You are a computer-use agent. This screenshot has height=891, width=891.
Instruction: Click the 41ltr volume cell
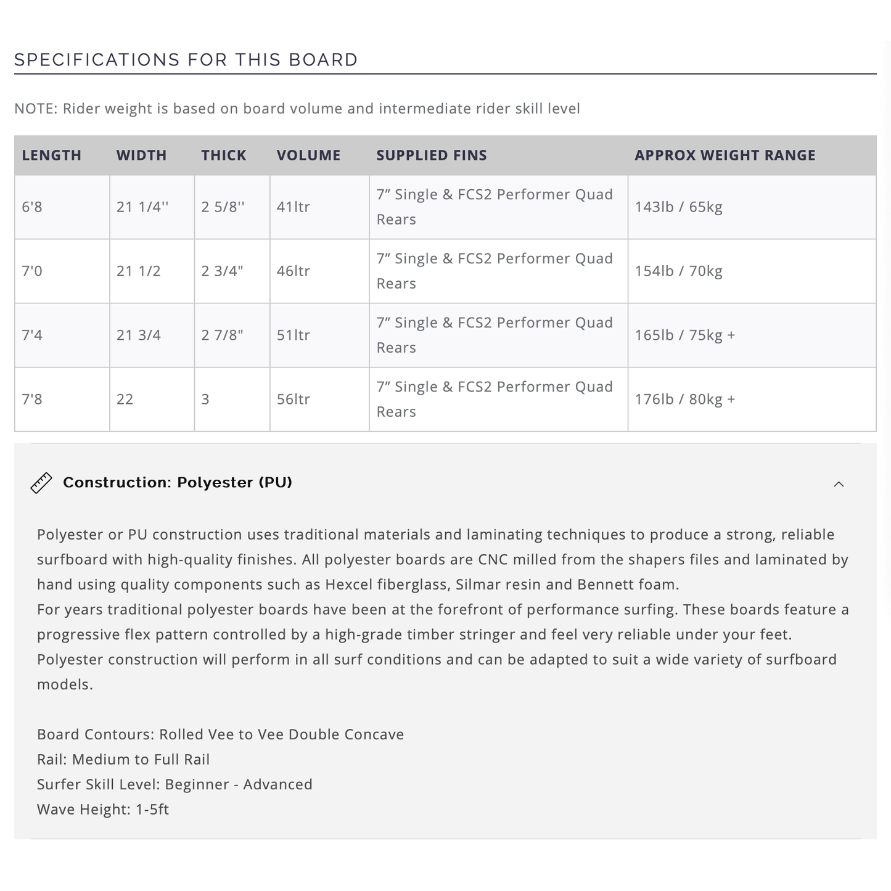click(294, 207)
